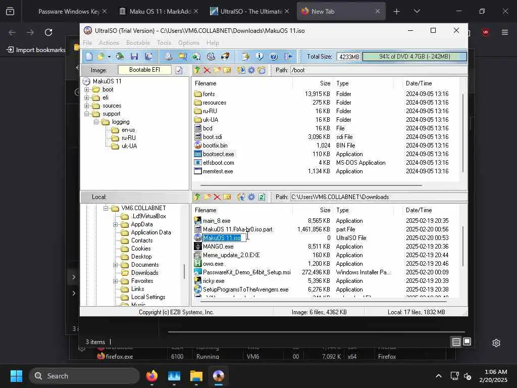Click the New image toolbar icon
This screenshot has width=517, height=388.
pos(89,57)
